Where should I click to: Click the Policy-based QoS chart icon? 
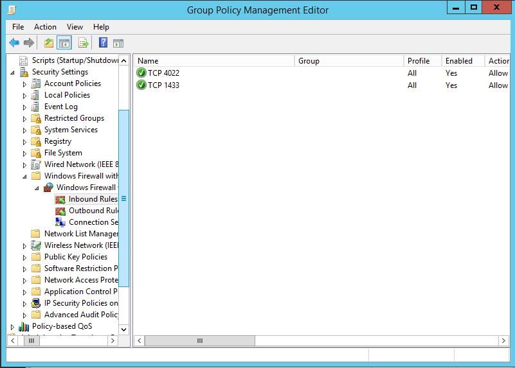[x=24, y=326]
